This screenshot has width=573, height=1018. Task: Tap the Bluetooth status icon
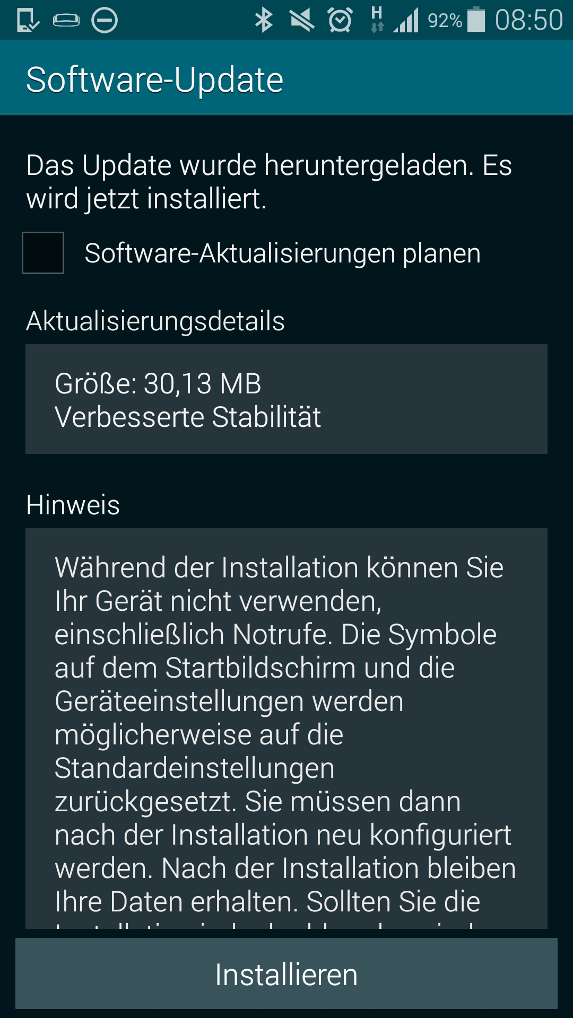pyautogui.click(x=264, y=21)
